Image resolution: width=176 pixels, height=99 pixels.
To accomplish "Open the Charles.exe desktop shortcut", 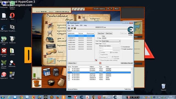I will point(12,40).
